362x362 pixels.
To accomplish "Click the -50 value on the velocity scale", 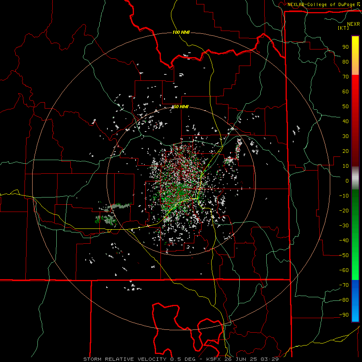I will pyautogui.click(x=344, y=255).
